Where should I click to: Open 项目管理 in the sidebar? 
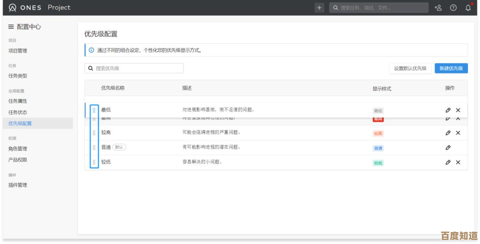(18, 51)
